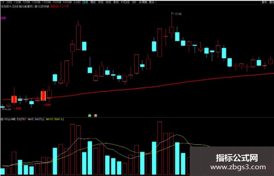Viewport: 274px width, 176px height.
Task: Expand the 更多 periods dropdown
Action: (x=153, y=2)
